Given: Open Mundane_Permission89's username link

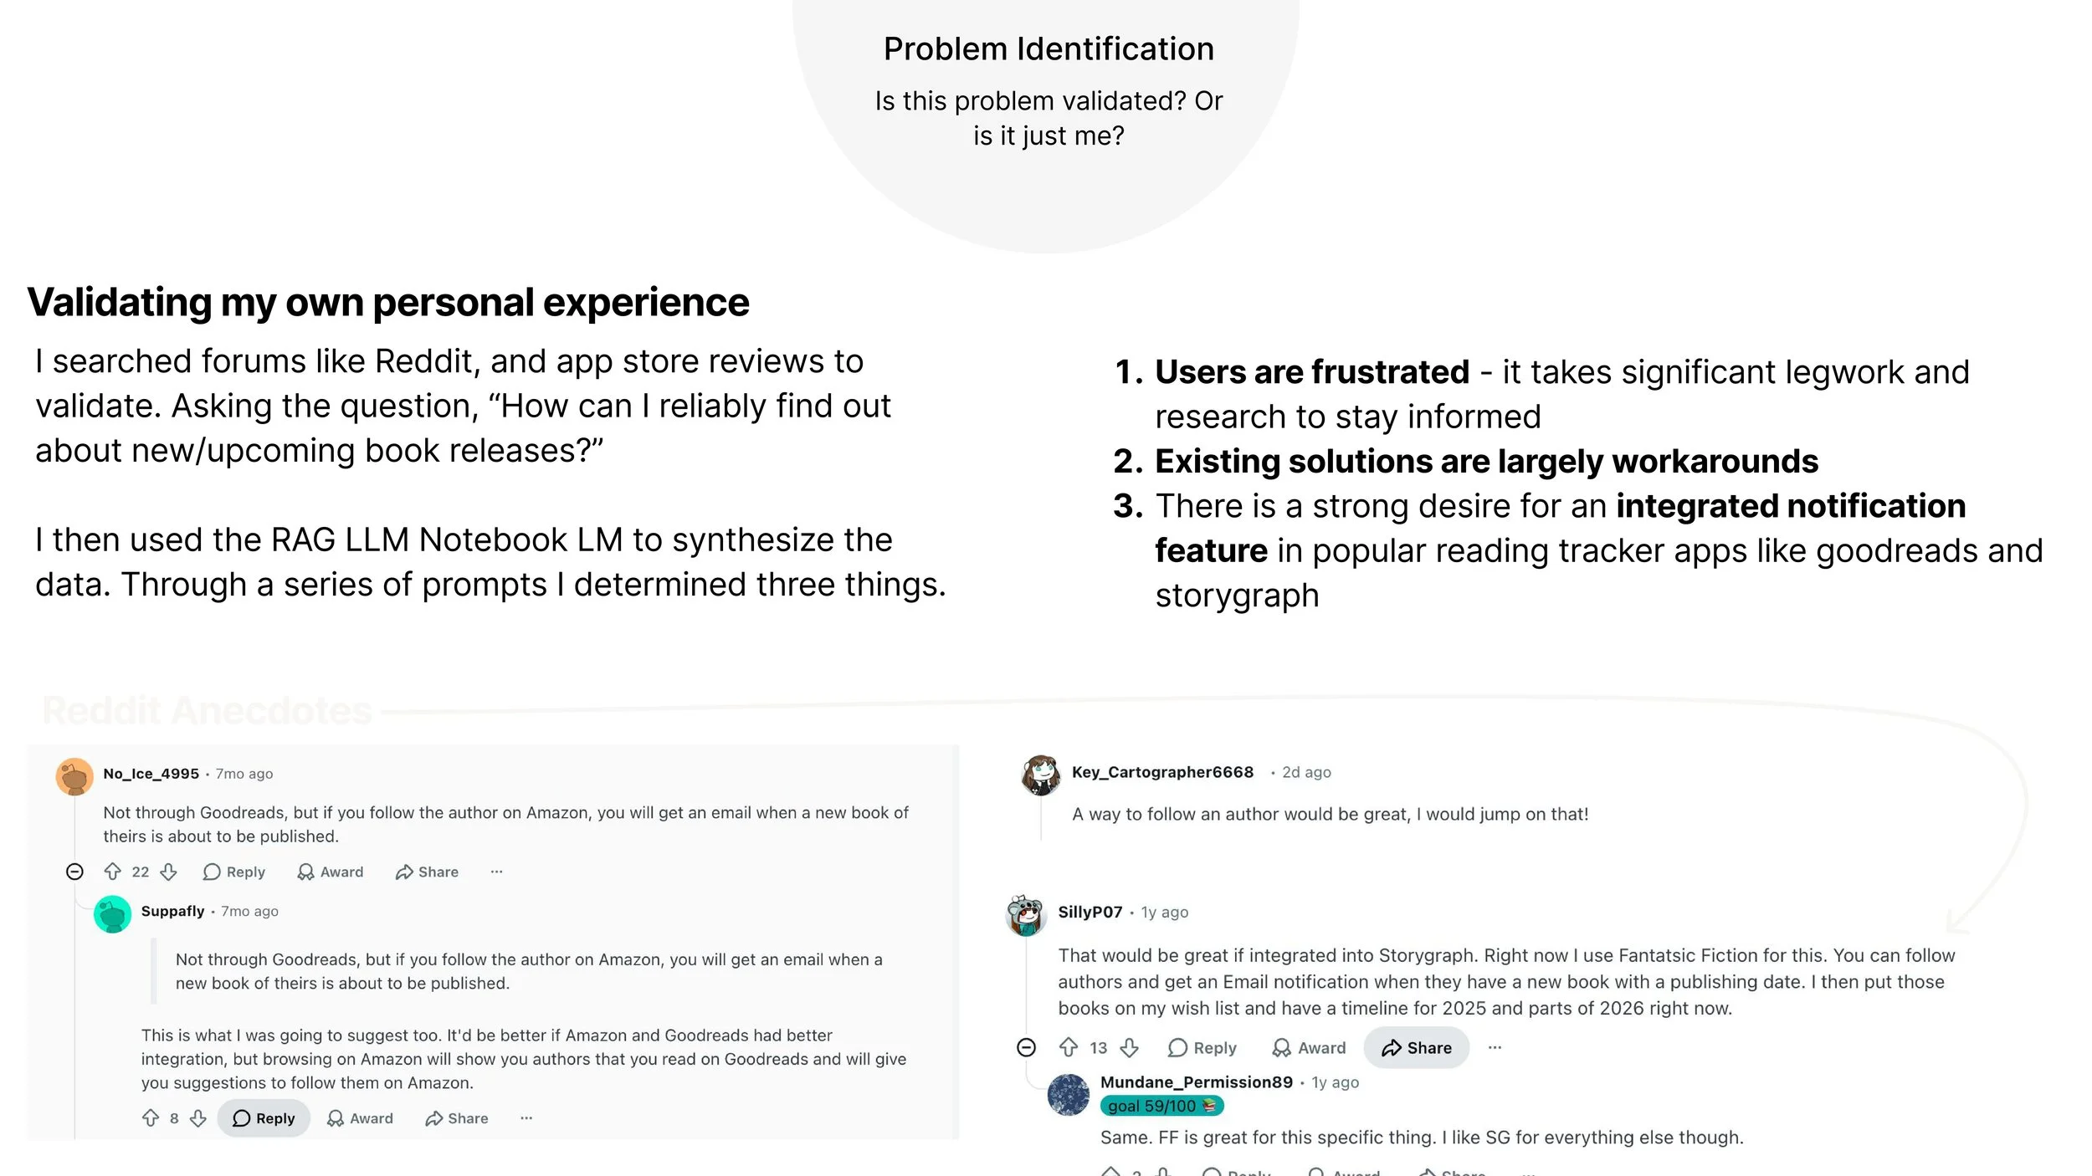Looking at the screenshot, I should point(1197,1081).
